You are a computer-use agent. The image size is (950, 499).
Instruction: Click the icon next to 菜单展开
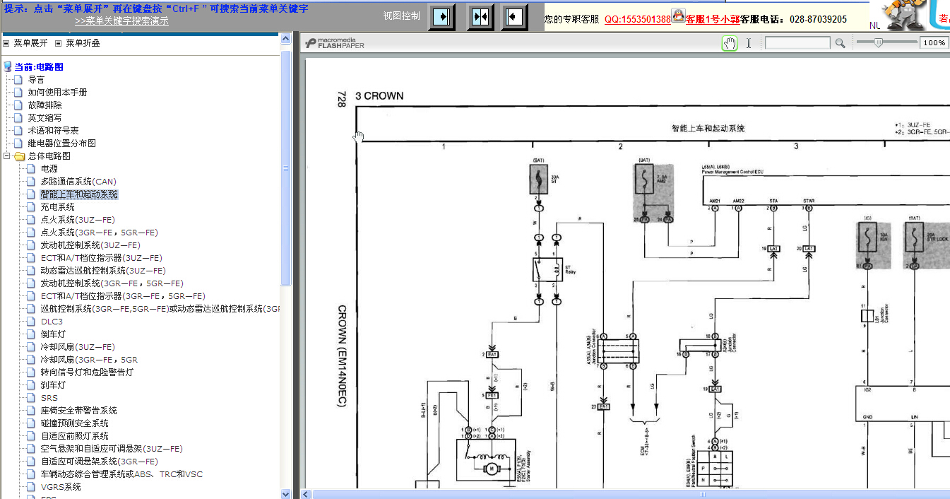point(6,43)
